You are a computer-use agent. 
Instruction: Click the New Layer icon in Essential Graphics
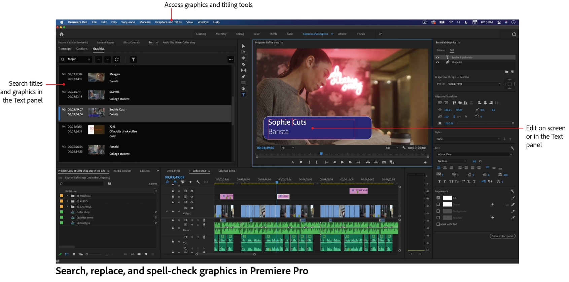(x=512, y=72)
